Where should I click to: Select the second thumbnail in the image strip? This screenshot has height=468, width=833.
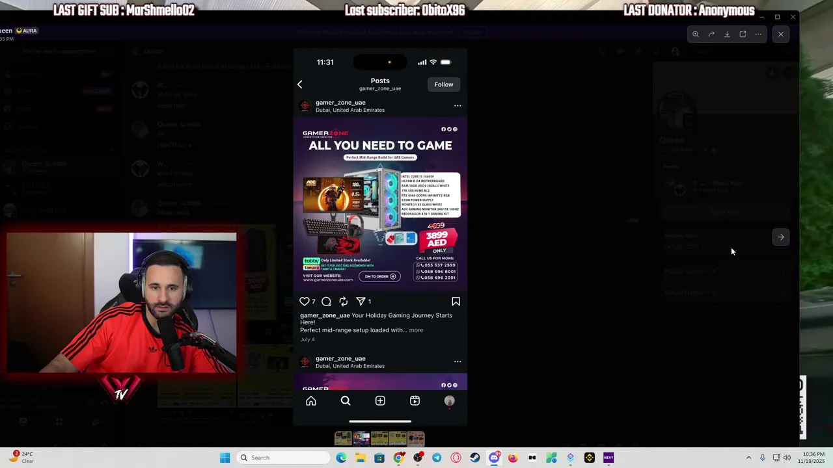361,439
